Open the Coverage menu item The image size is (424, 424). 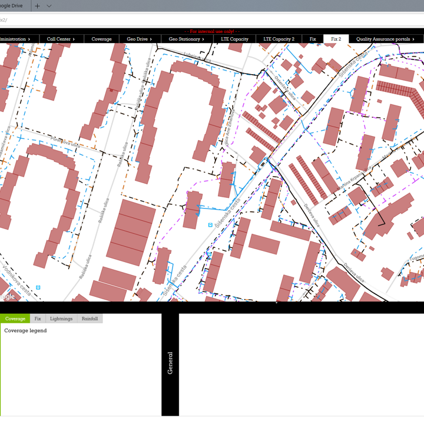click(101, 39)
